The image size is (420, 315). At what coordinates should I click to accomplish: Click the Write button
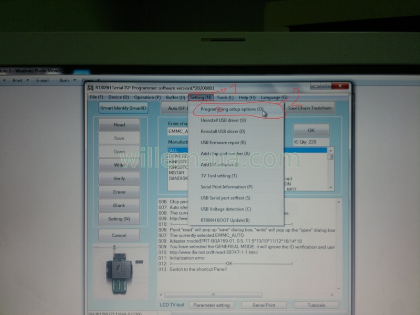(x=119, y=165)
